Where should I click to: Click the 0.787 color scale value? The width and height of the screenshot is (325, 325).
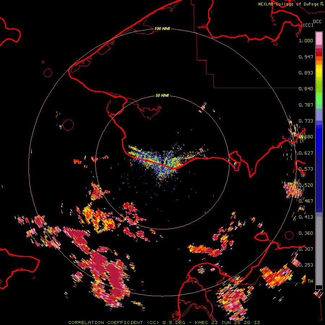point(306,105)
